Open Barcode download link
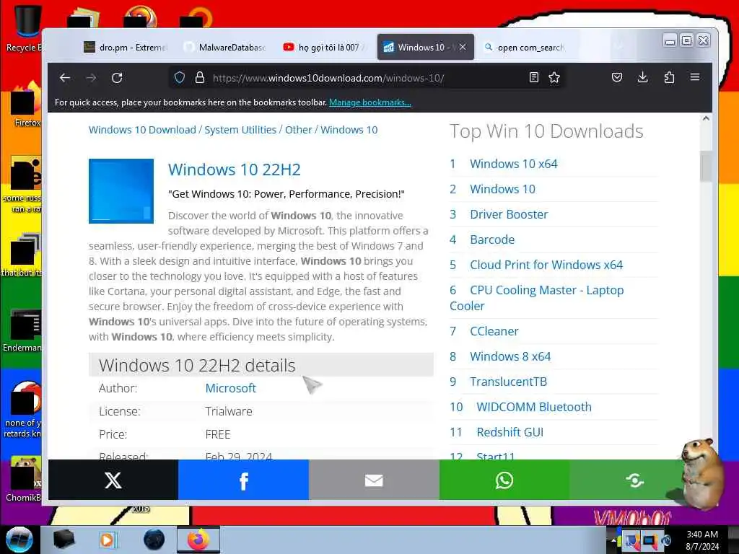This screenshot has height=554, width=739. pos(492,239)
